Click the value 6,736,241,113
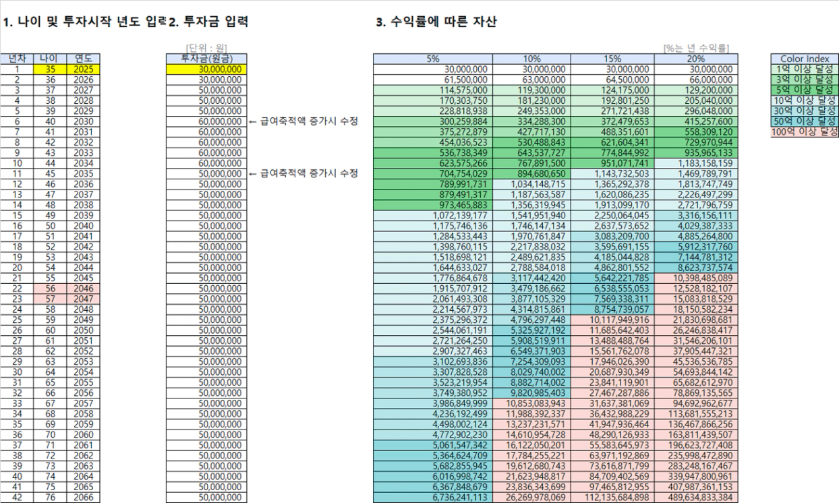This screenshot has width=839, height=503. point(433,498)
